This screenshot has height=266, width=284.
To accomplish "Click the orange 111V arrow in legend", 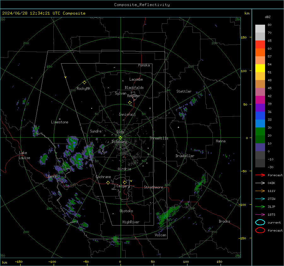I will click(260, 191).
